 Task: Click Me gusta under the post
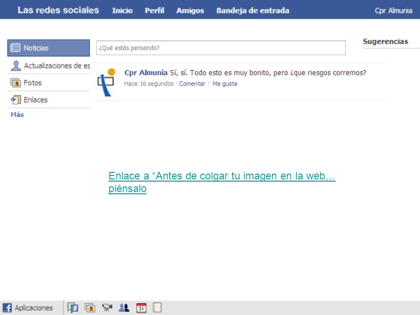coord(225,84)
